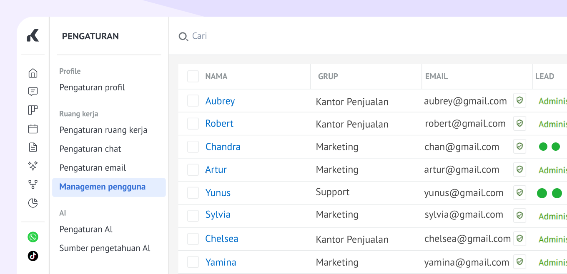Open the chat messages icon
The height and width of the screenshot is (274, 567).
click(x=33, y=92)
